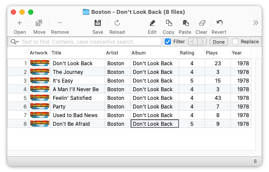This screenshot has width=269, height=172.
Task: Select the Year cell for The Journey
Action: [x=241, y=72]
